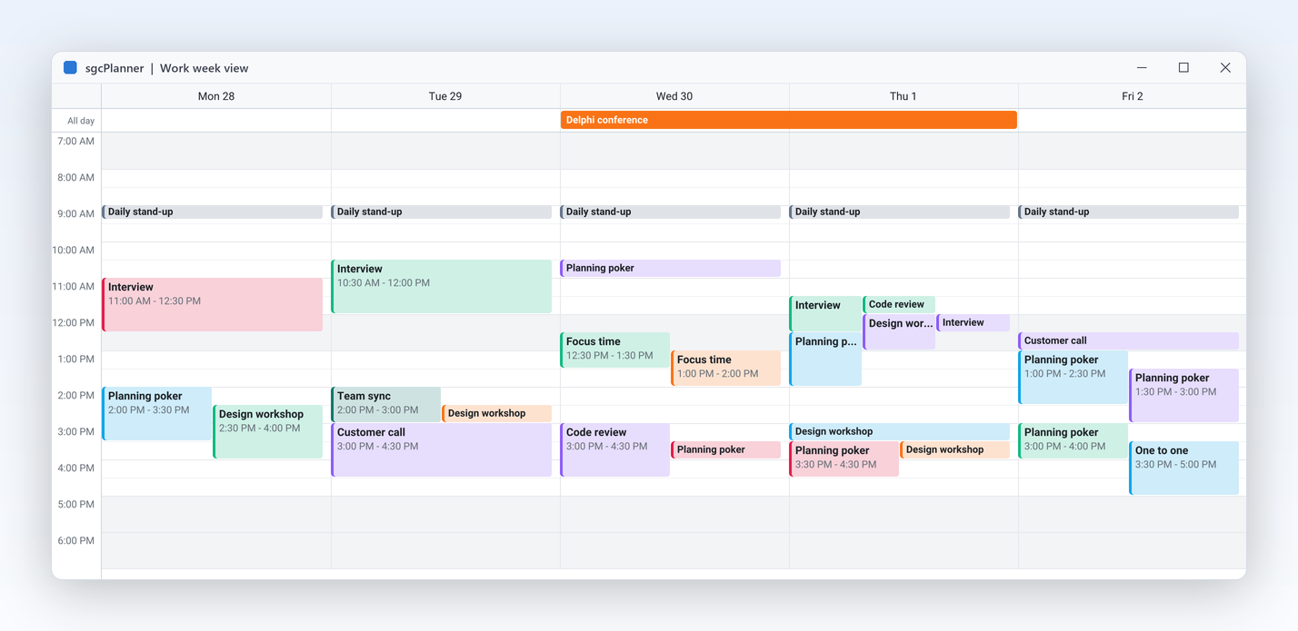This screenshot has height=631, width=1298.
Task: Click the 2:00 PM time label
Action: click(76, 396)
